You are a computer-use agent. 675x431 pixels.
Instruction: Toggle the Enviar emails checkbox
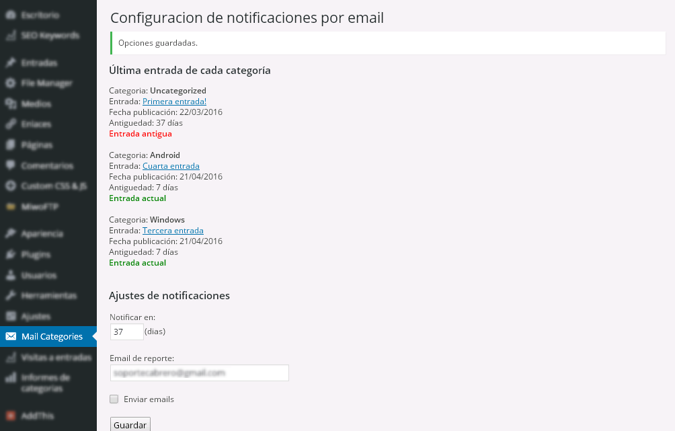[x=114, y=399]
